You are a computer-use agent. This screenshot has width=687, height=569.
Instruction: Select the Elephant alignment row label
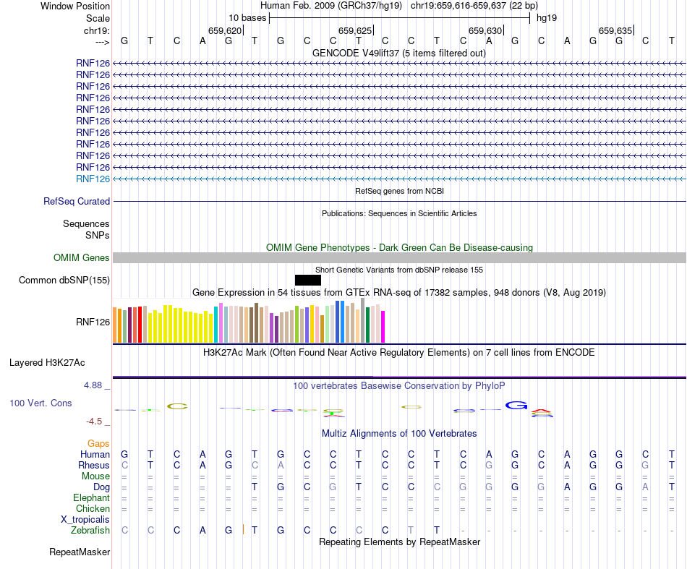tap(91, 498)
